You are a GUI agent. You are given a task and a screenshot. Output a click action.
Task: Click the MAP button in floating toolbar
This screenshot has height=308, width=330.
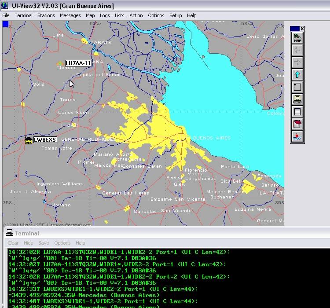point(297,38)
